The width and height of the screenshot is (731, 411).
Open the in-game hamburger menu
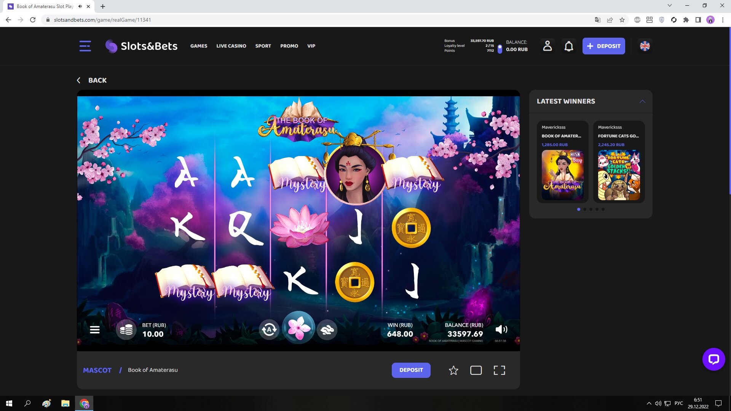(x=95, y=330)
